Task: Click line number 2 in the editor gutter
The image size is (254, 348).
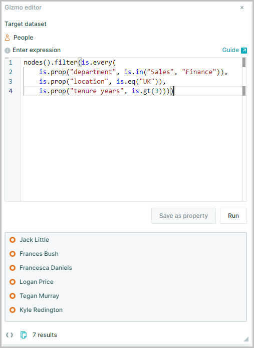Action: (11, 72)
